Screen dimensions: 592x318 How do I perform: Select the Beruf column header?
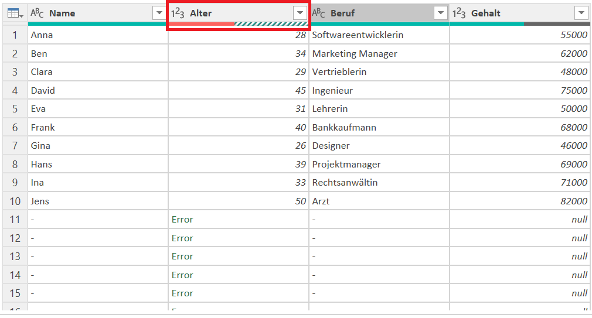tap(379, 13)
